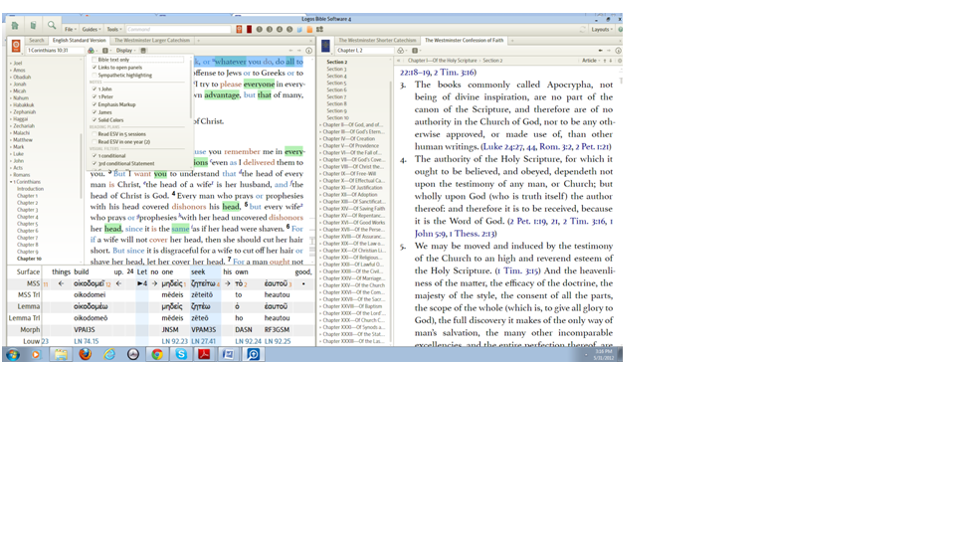
Task: Select Section 5 in Confession contents
Action: [335, 83]
